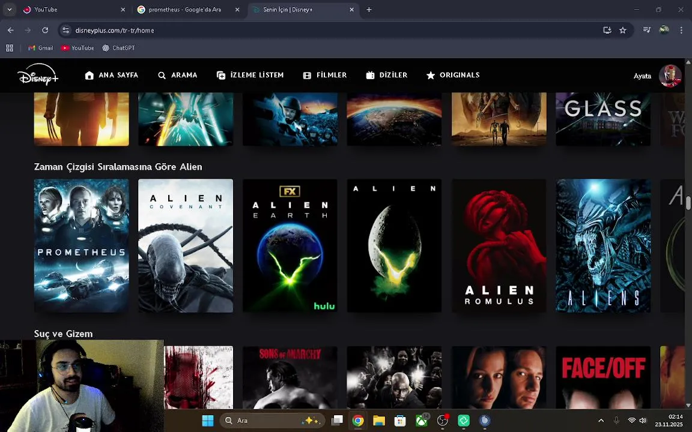Open Chrome three-dot menu
The image size is (692, 432).
[681, 30]
